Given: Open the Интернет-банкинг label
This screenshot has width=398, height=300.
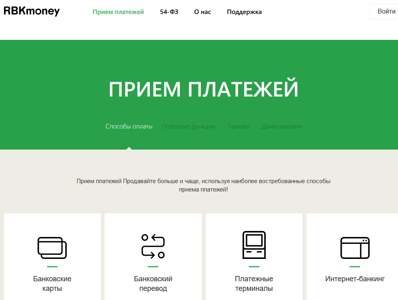Looking at the screenshot, I should 355,279.
